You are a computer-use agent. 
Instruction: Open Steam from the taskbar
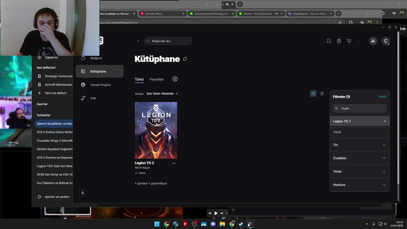(241, 224)
